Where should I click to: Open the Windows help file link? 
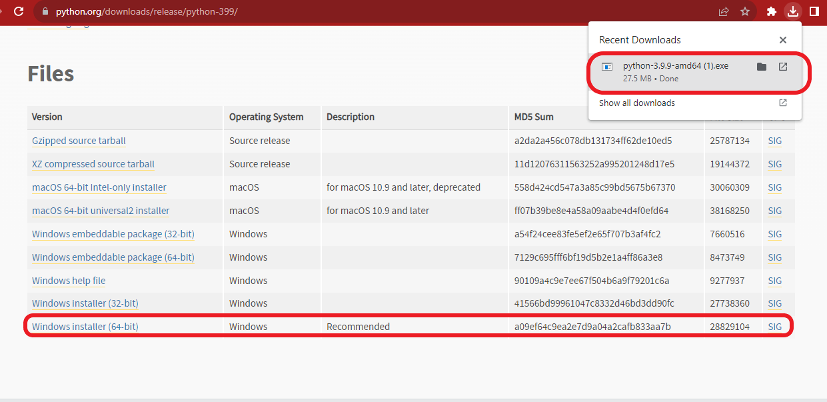(69, 281)
